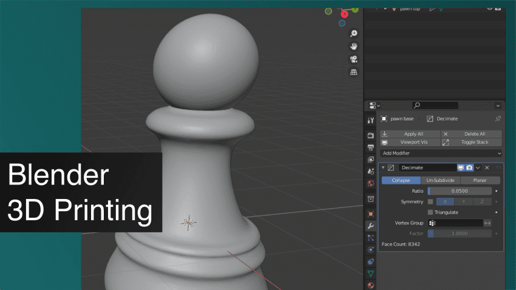Screen dimensions: 516x290
Task: Enable the Symmetry checkbox
Action: tap(430, 201)
